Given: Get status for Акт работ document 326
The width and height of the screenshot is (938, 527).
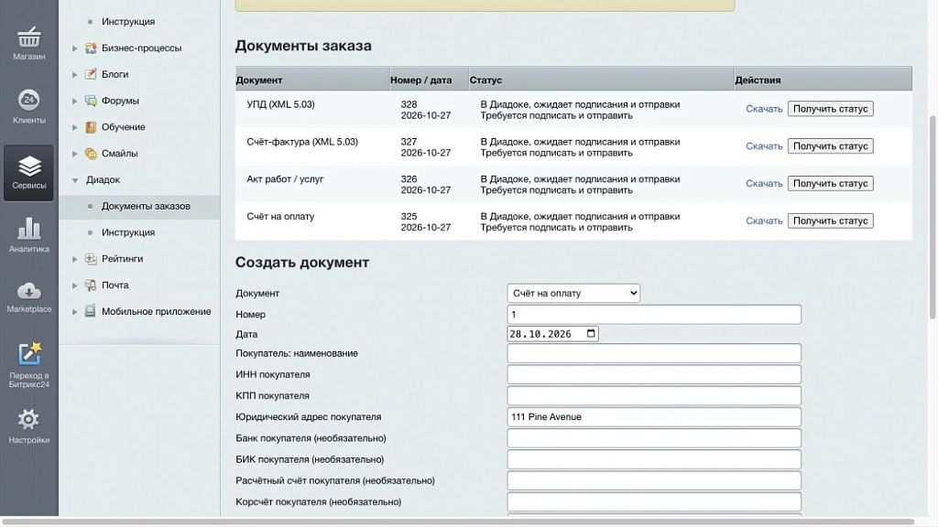Looking at the screenshot, I should pos(830,183).
